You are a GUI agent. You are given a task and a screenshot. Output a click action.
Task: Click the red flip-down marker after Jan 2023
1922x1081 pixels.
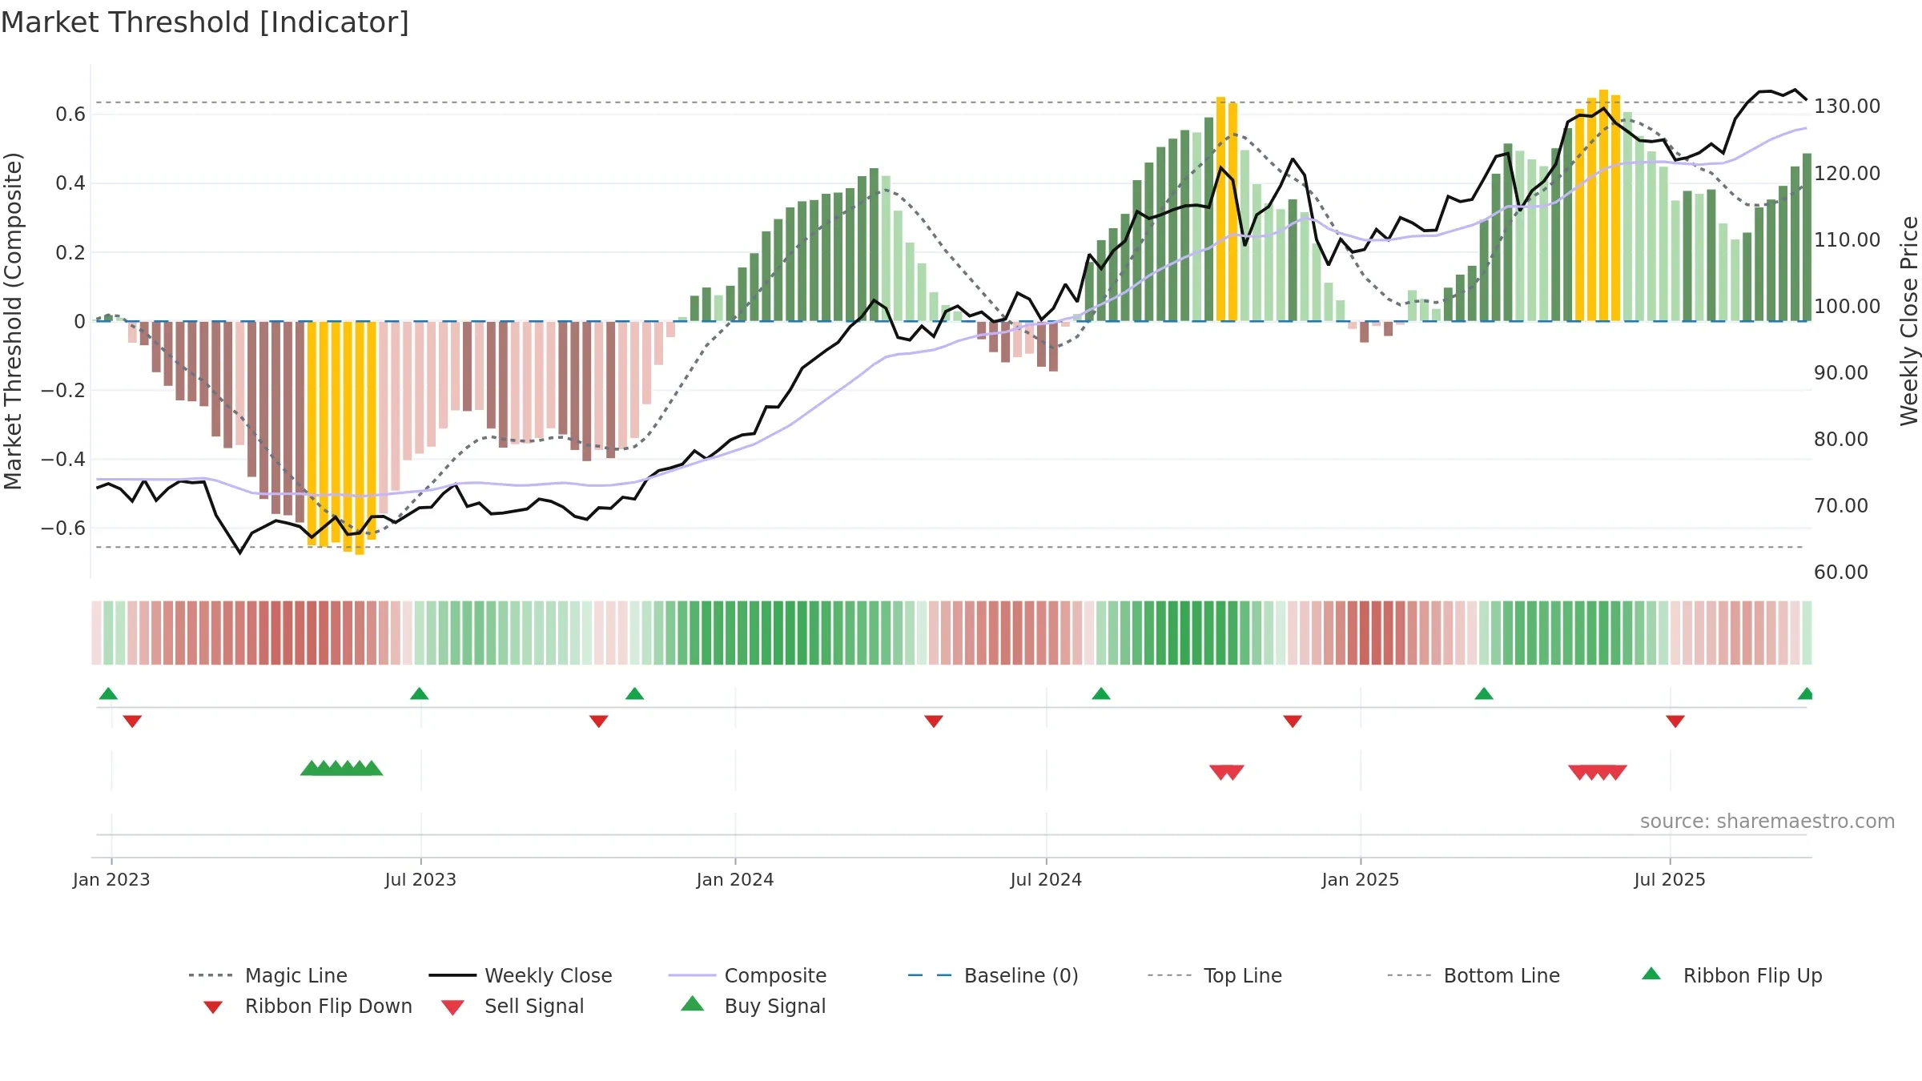(x=132, y=721)
